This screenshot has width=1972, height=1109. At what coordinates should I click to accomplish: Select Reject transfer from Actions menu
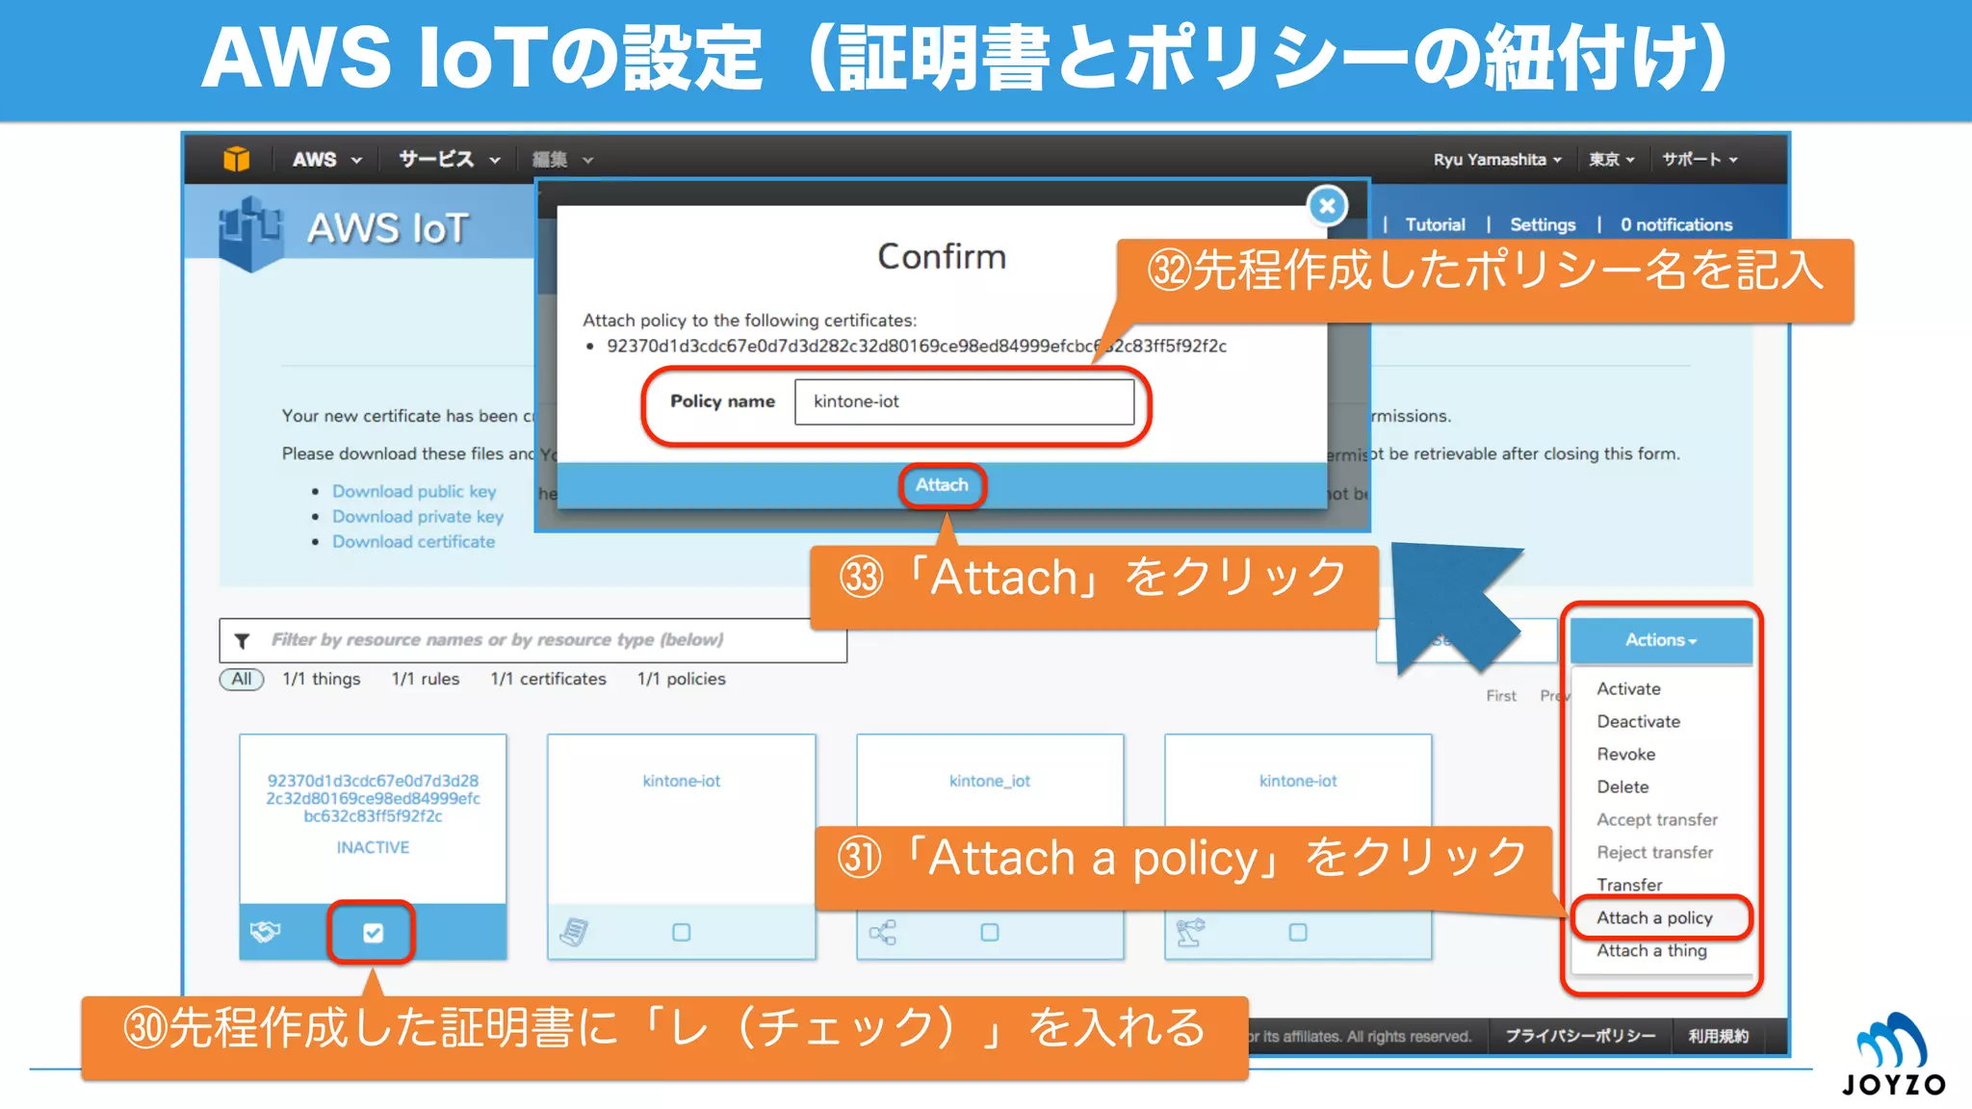click(x=1654, y=852)
